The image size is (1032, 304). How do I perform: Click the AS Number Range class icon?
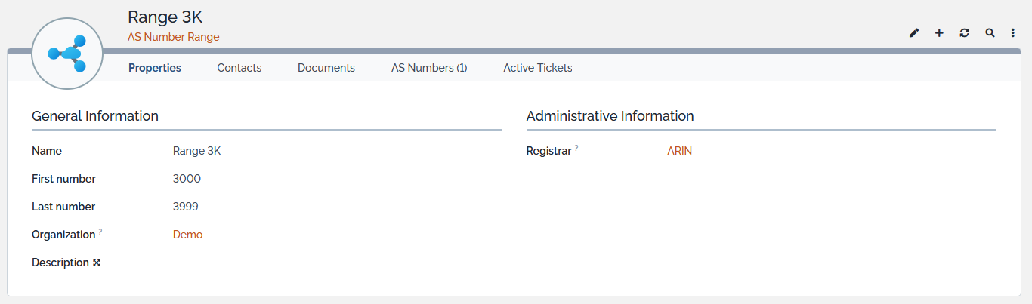point(67,54)
